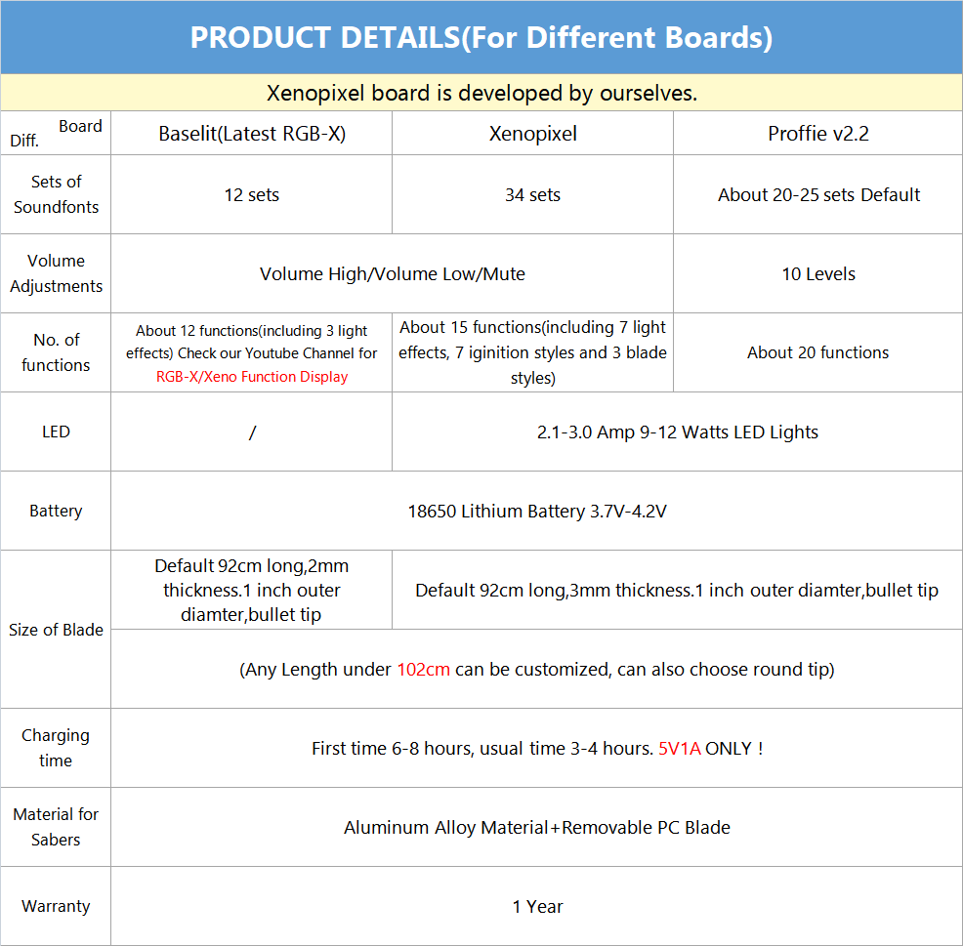Image resolution: width=963 pixels, height=946 pixels.
Task: Click the '12 sets' cell
Action: coord(251,194)
